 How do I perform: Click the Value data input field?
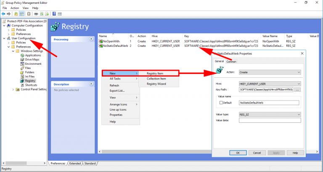(270, 120)
